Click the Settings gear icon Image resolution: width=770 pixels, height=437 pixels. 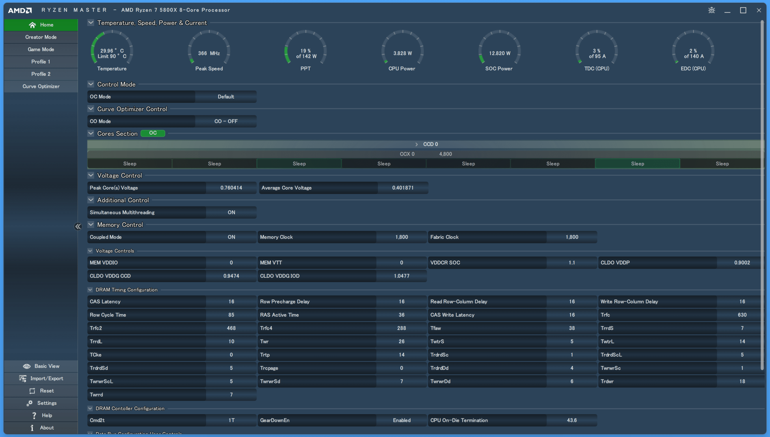click(x=30, y=403)
